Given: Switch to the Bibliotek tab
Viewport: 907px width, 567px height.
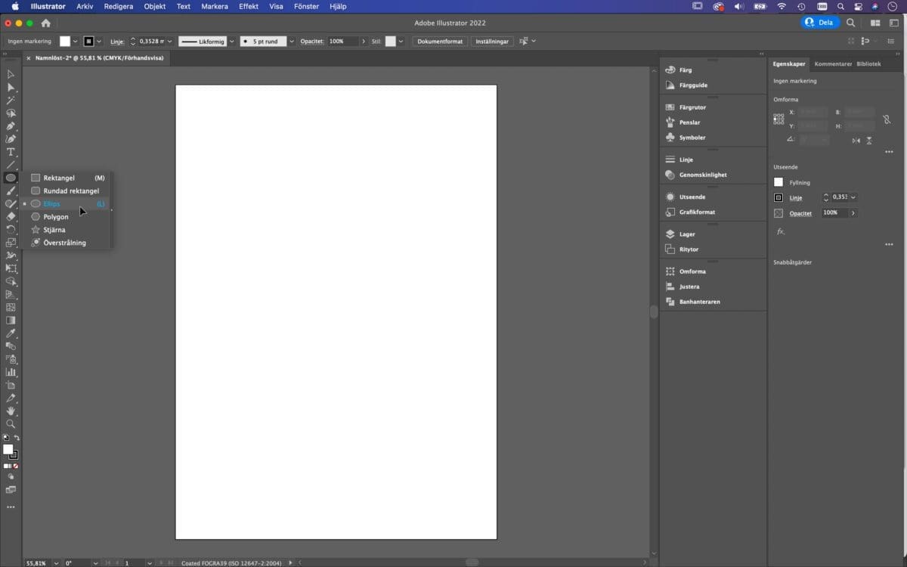Looking at the screenshot, I should (868, 64).
